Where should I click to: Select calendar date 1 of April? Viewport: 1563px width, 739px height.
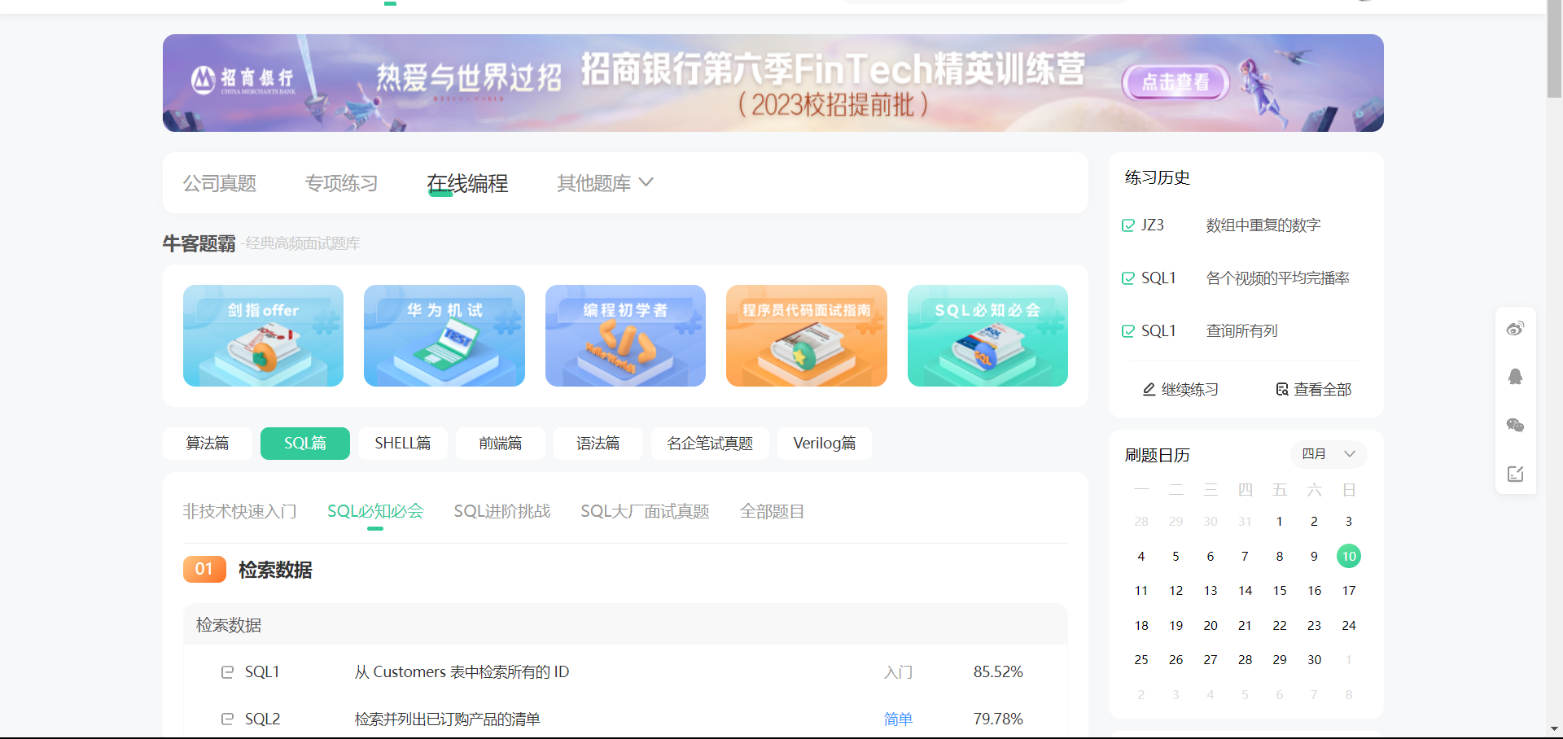(x=1280, y=522)
